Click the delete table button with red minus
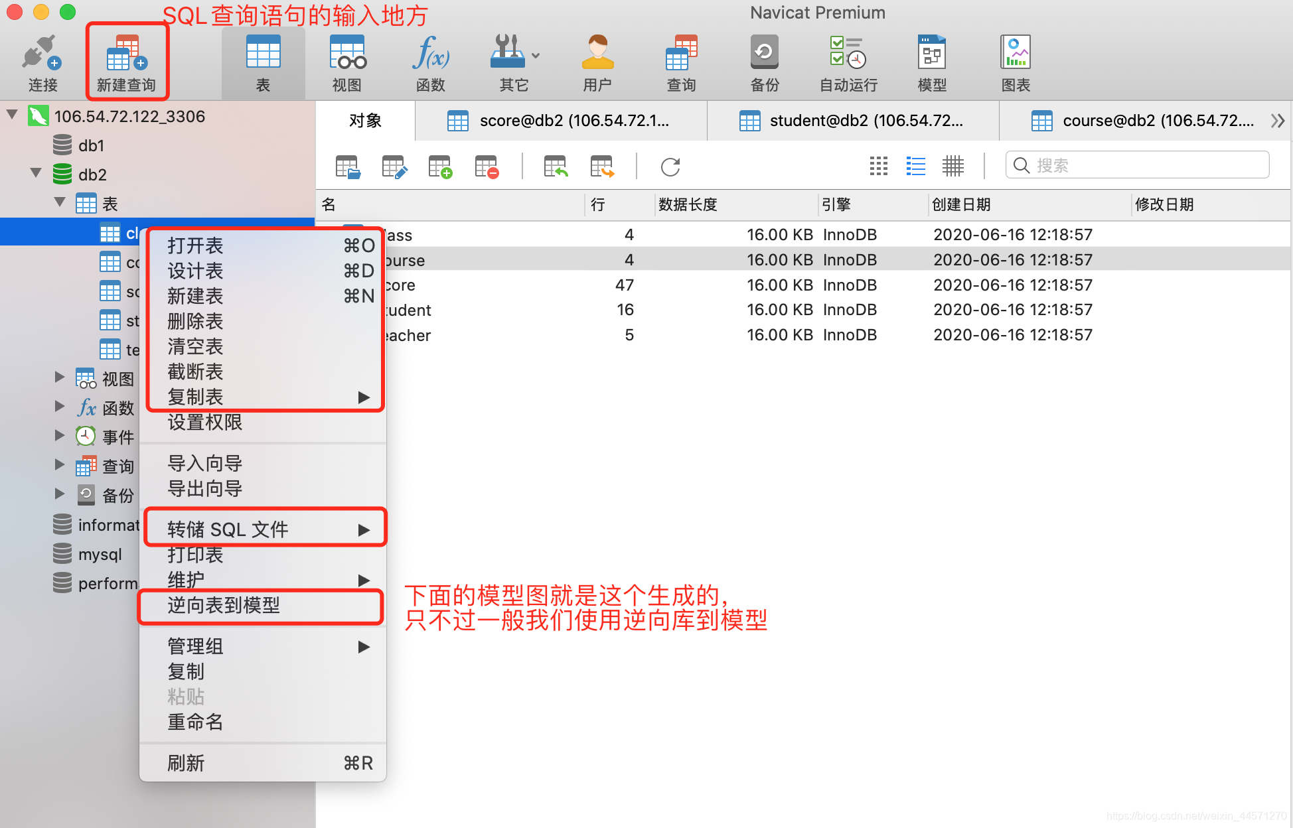The width and height of the screenshot is (1293, 828). coord(486,167)
